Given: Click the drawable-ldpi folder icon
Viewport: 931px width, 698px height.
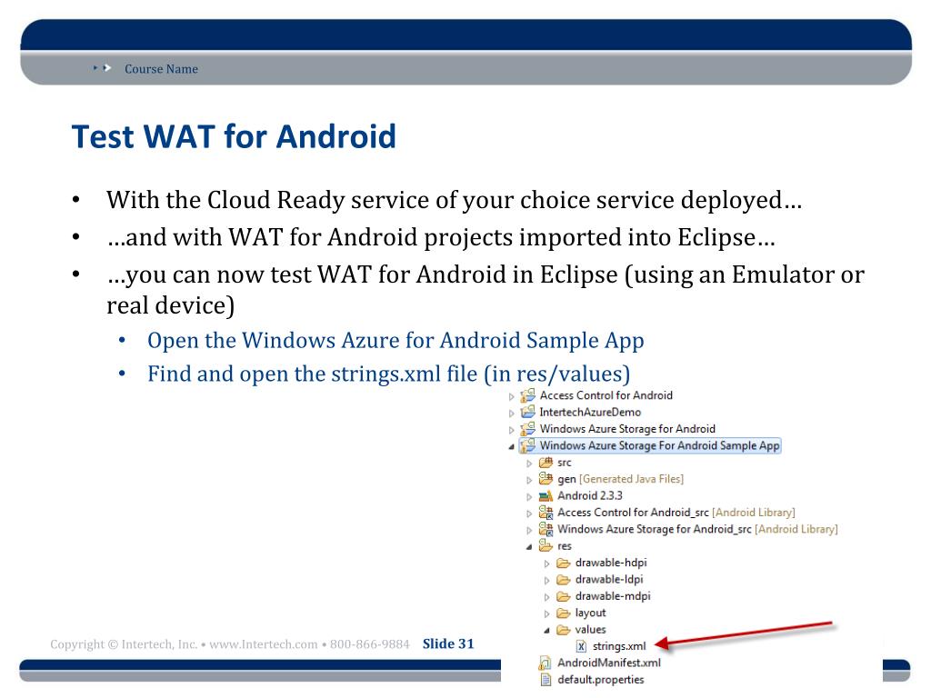Looking at the screenshot, I should (x=564, y=579).
